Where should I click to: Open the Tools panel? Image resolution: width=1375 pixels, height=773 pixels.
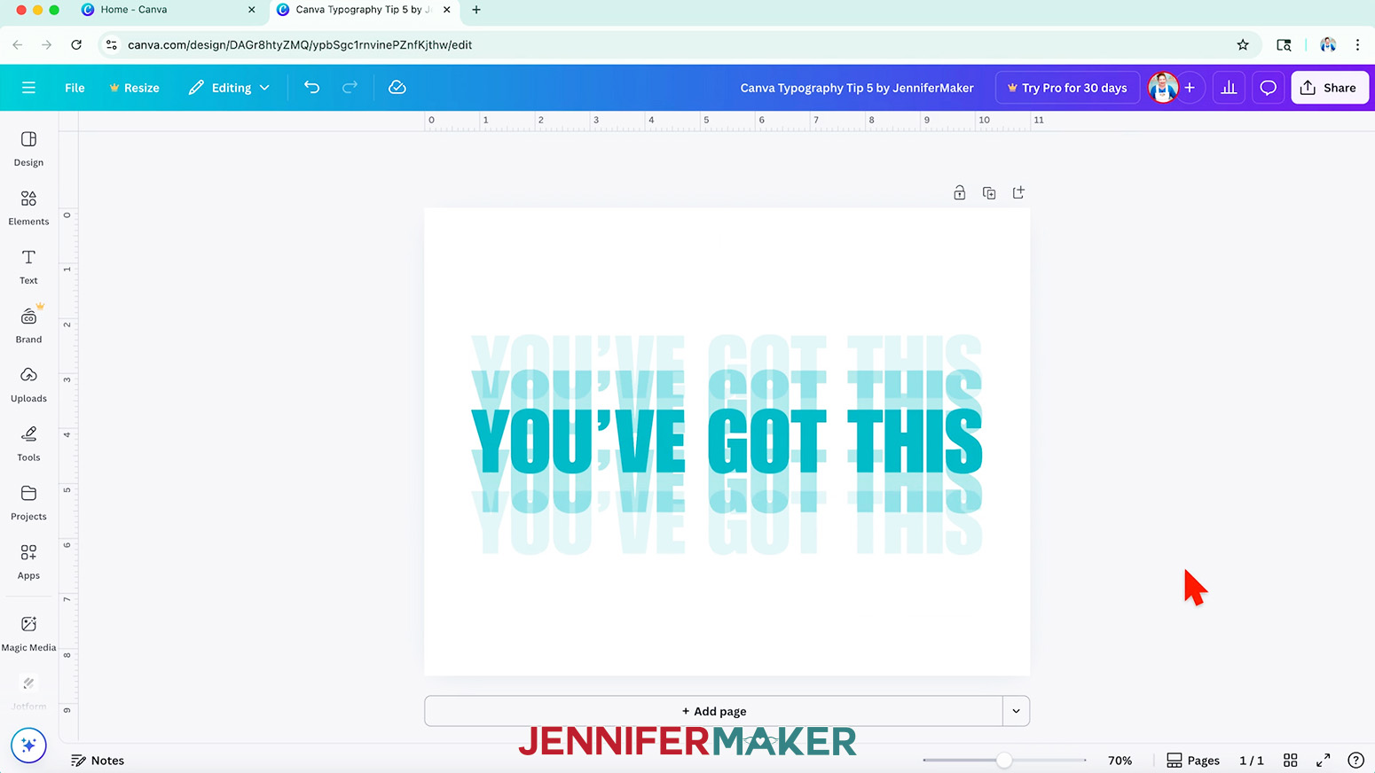click(x=28, y=444)
